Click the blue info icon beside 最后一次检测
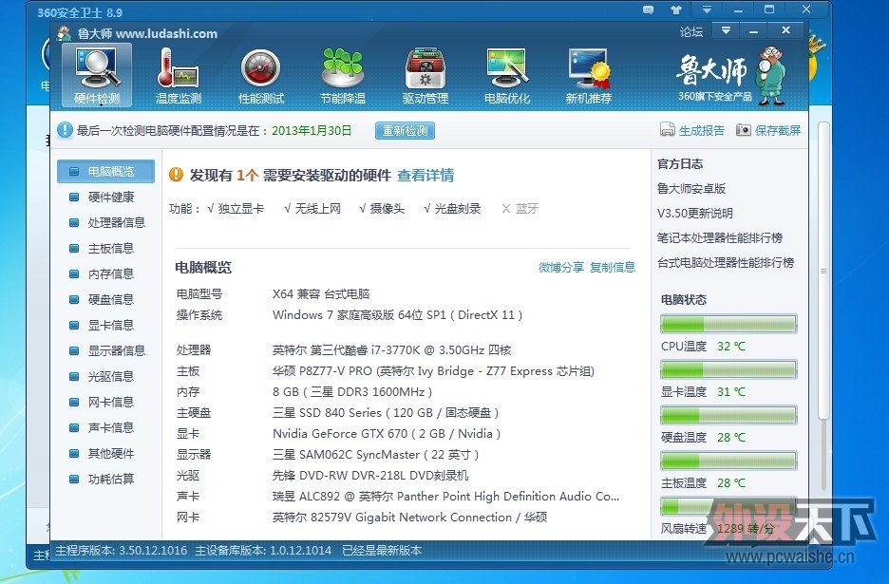The width and height of the screenshot is (889, 584). click(x=65, y=130)
